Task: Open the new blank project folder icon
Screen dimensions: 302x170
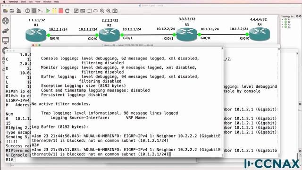Action: (5, 11)
